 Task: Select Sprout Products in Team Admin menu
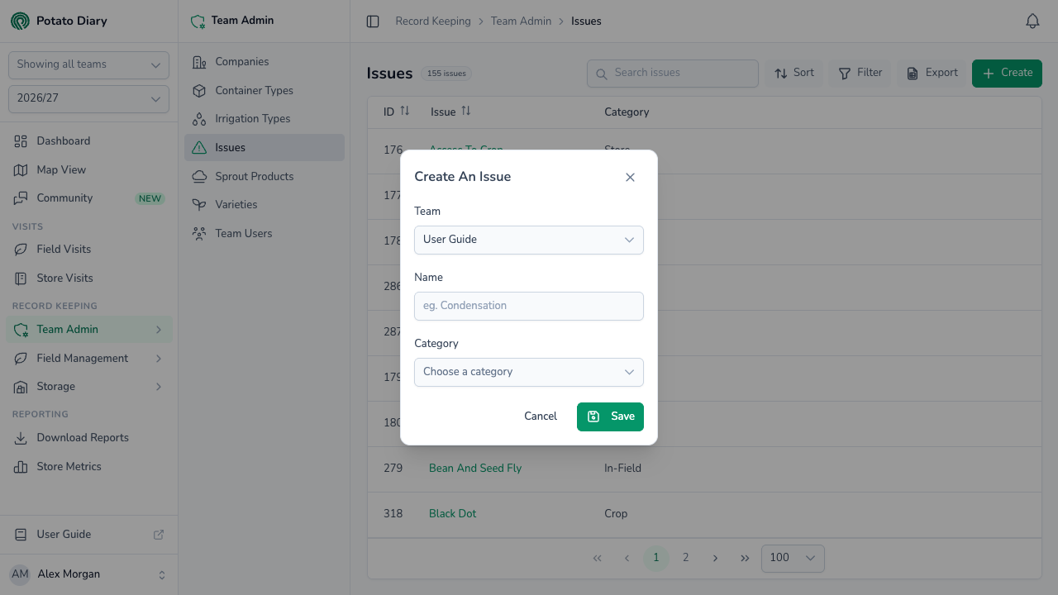(264, 176)
